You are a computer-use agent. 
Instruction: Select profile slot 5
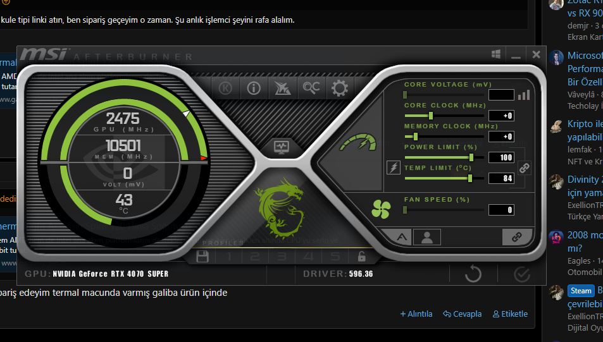[x=335, y=256]
